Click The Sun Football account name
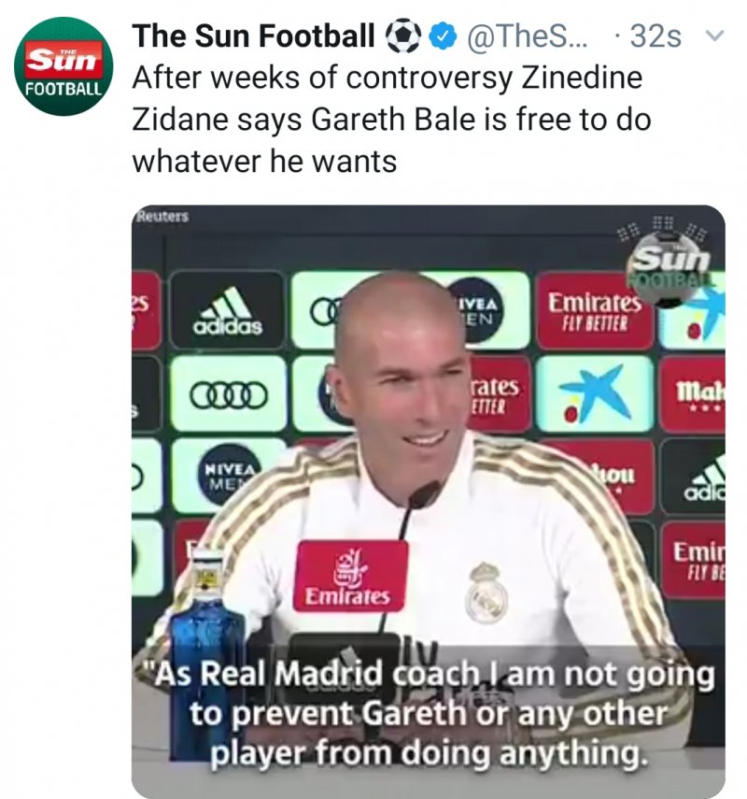The image size is (747, 799). click(254, 36)
